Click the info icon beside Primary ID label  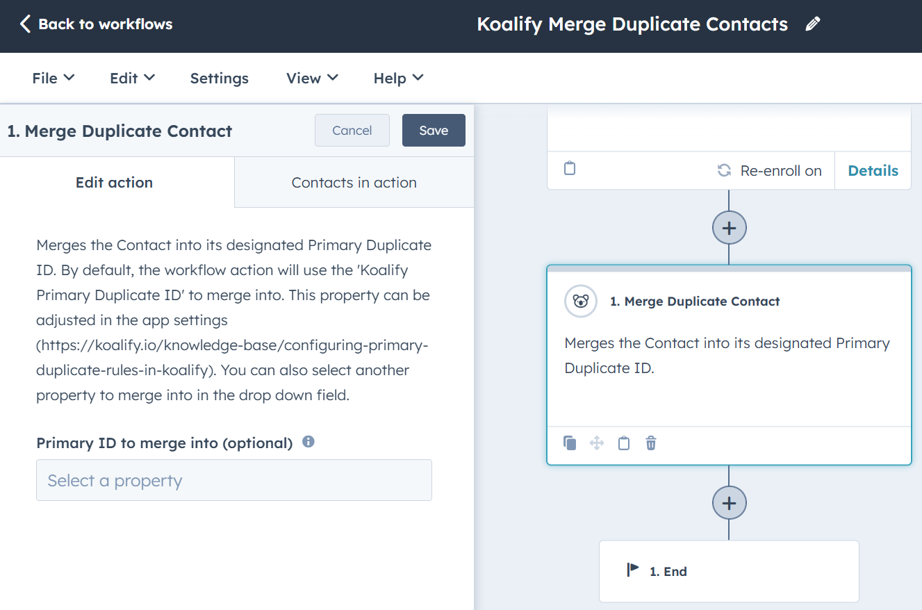(308, 442)
